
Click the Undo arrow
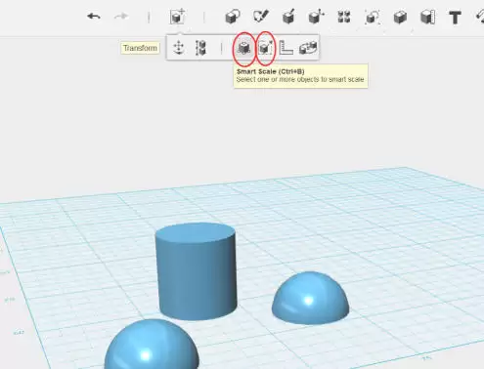coord(94,16)
